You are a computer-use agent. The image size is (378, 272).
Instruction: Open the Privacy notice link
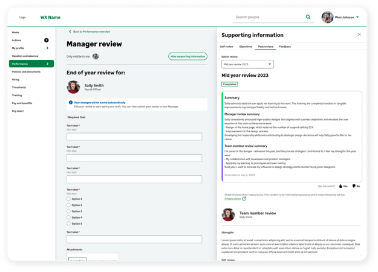(x=232, y=199)
